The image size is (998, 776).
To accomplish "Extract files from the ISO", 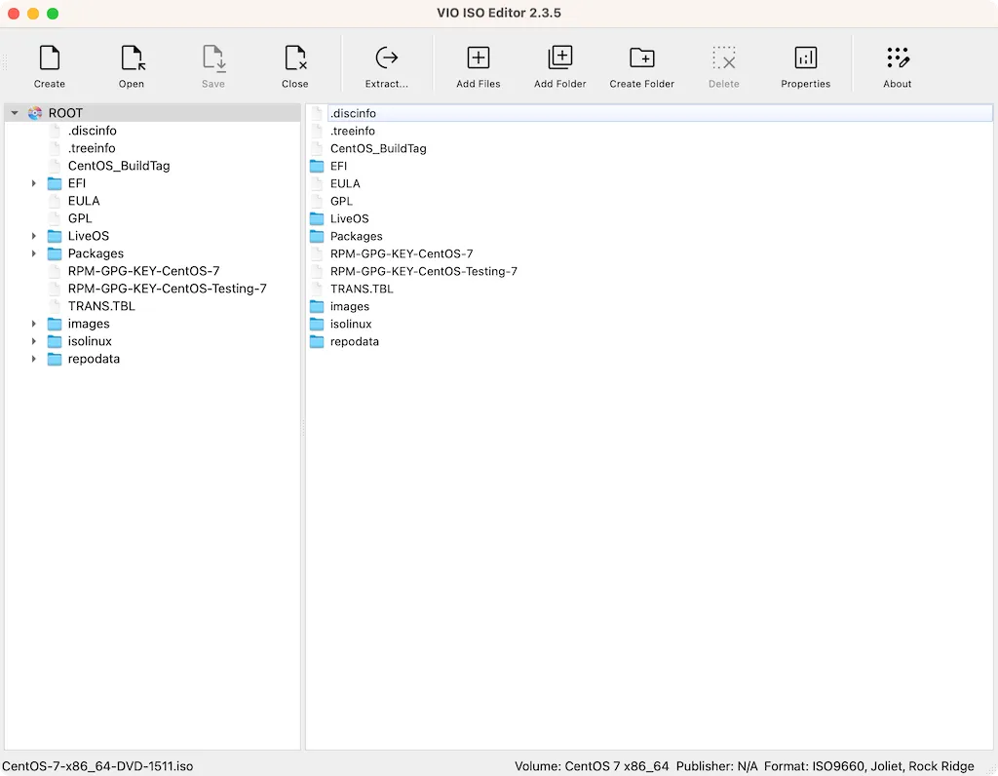I will coord(386,63).
